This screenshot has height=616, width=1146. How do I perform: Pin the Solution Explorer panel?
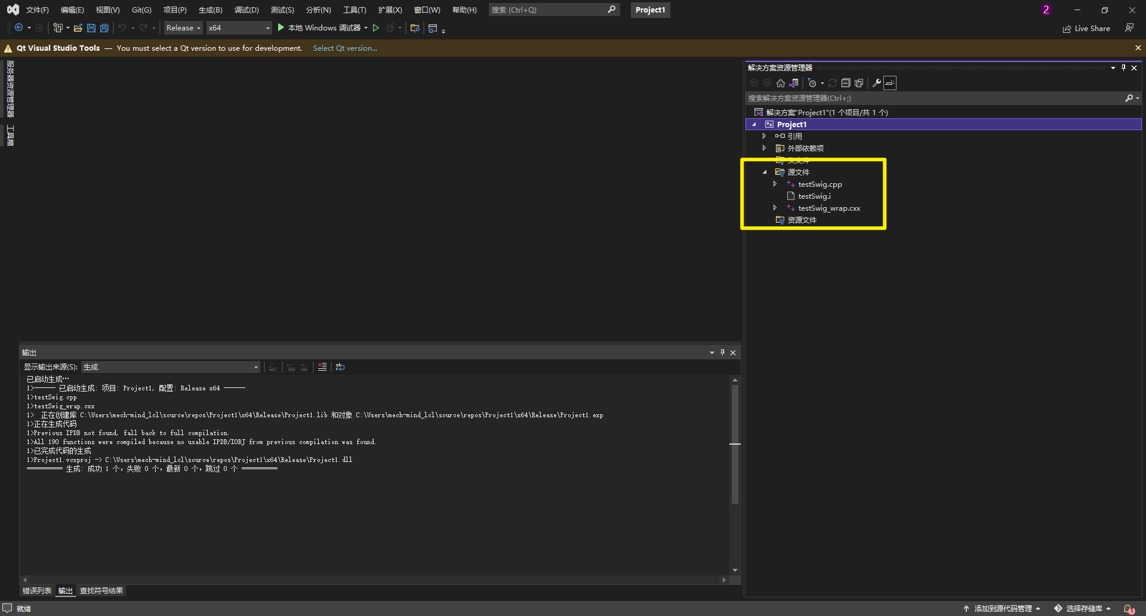[x=1123, y=67]
